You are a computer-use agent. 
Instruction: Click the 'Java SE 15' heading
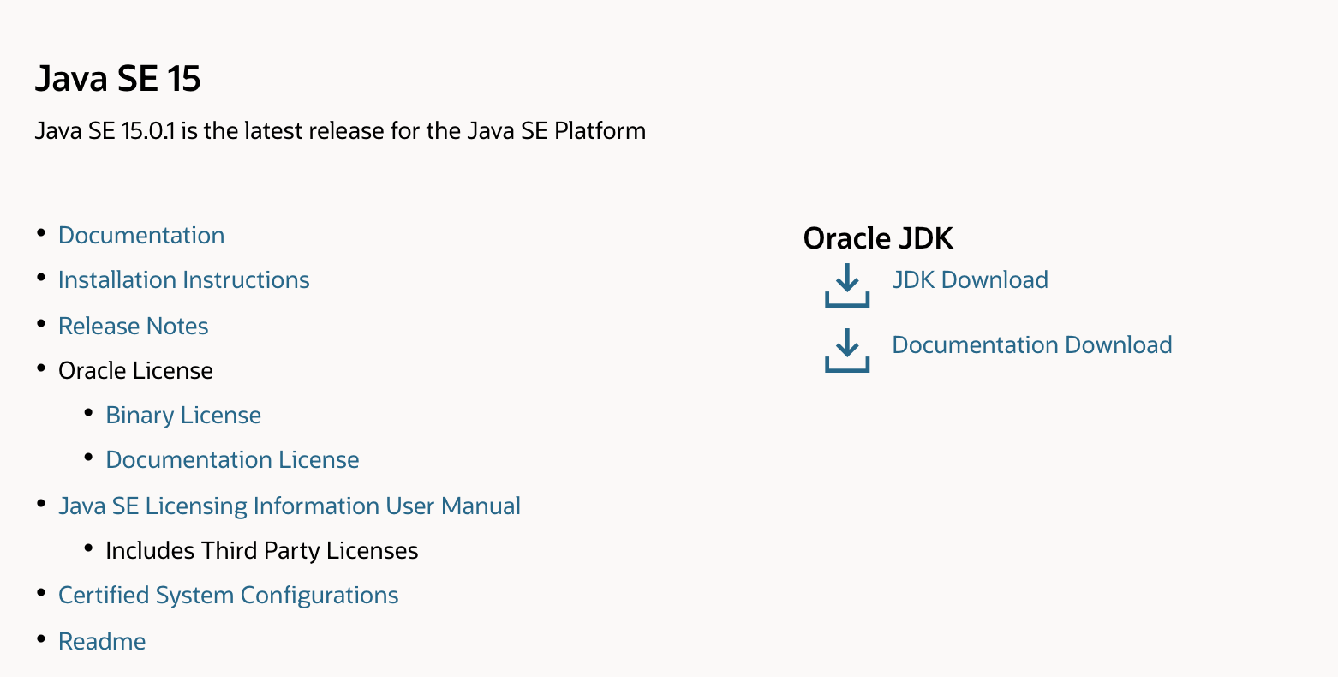tap(118, 79)
